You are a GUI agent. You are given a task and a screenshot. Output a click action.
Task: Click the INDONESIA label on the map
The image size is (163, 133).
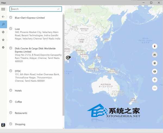(93, 69)
